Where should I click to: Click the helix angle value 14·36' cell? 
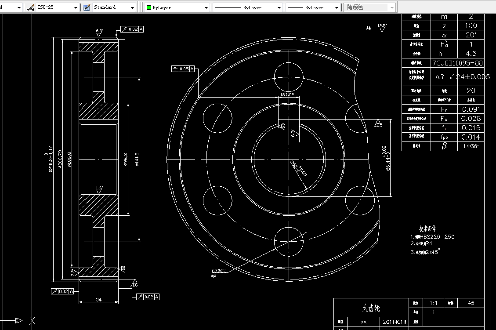(x=471, y=146)
